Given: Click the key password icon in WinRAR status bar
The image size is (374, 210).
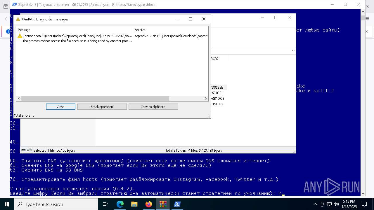Looking at the screenshot, I should click(x=29, y=150).
